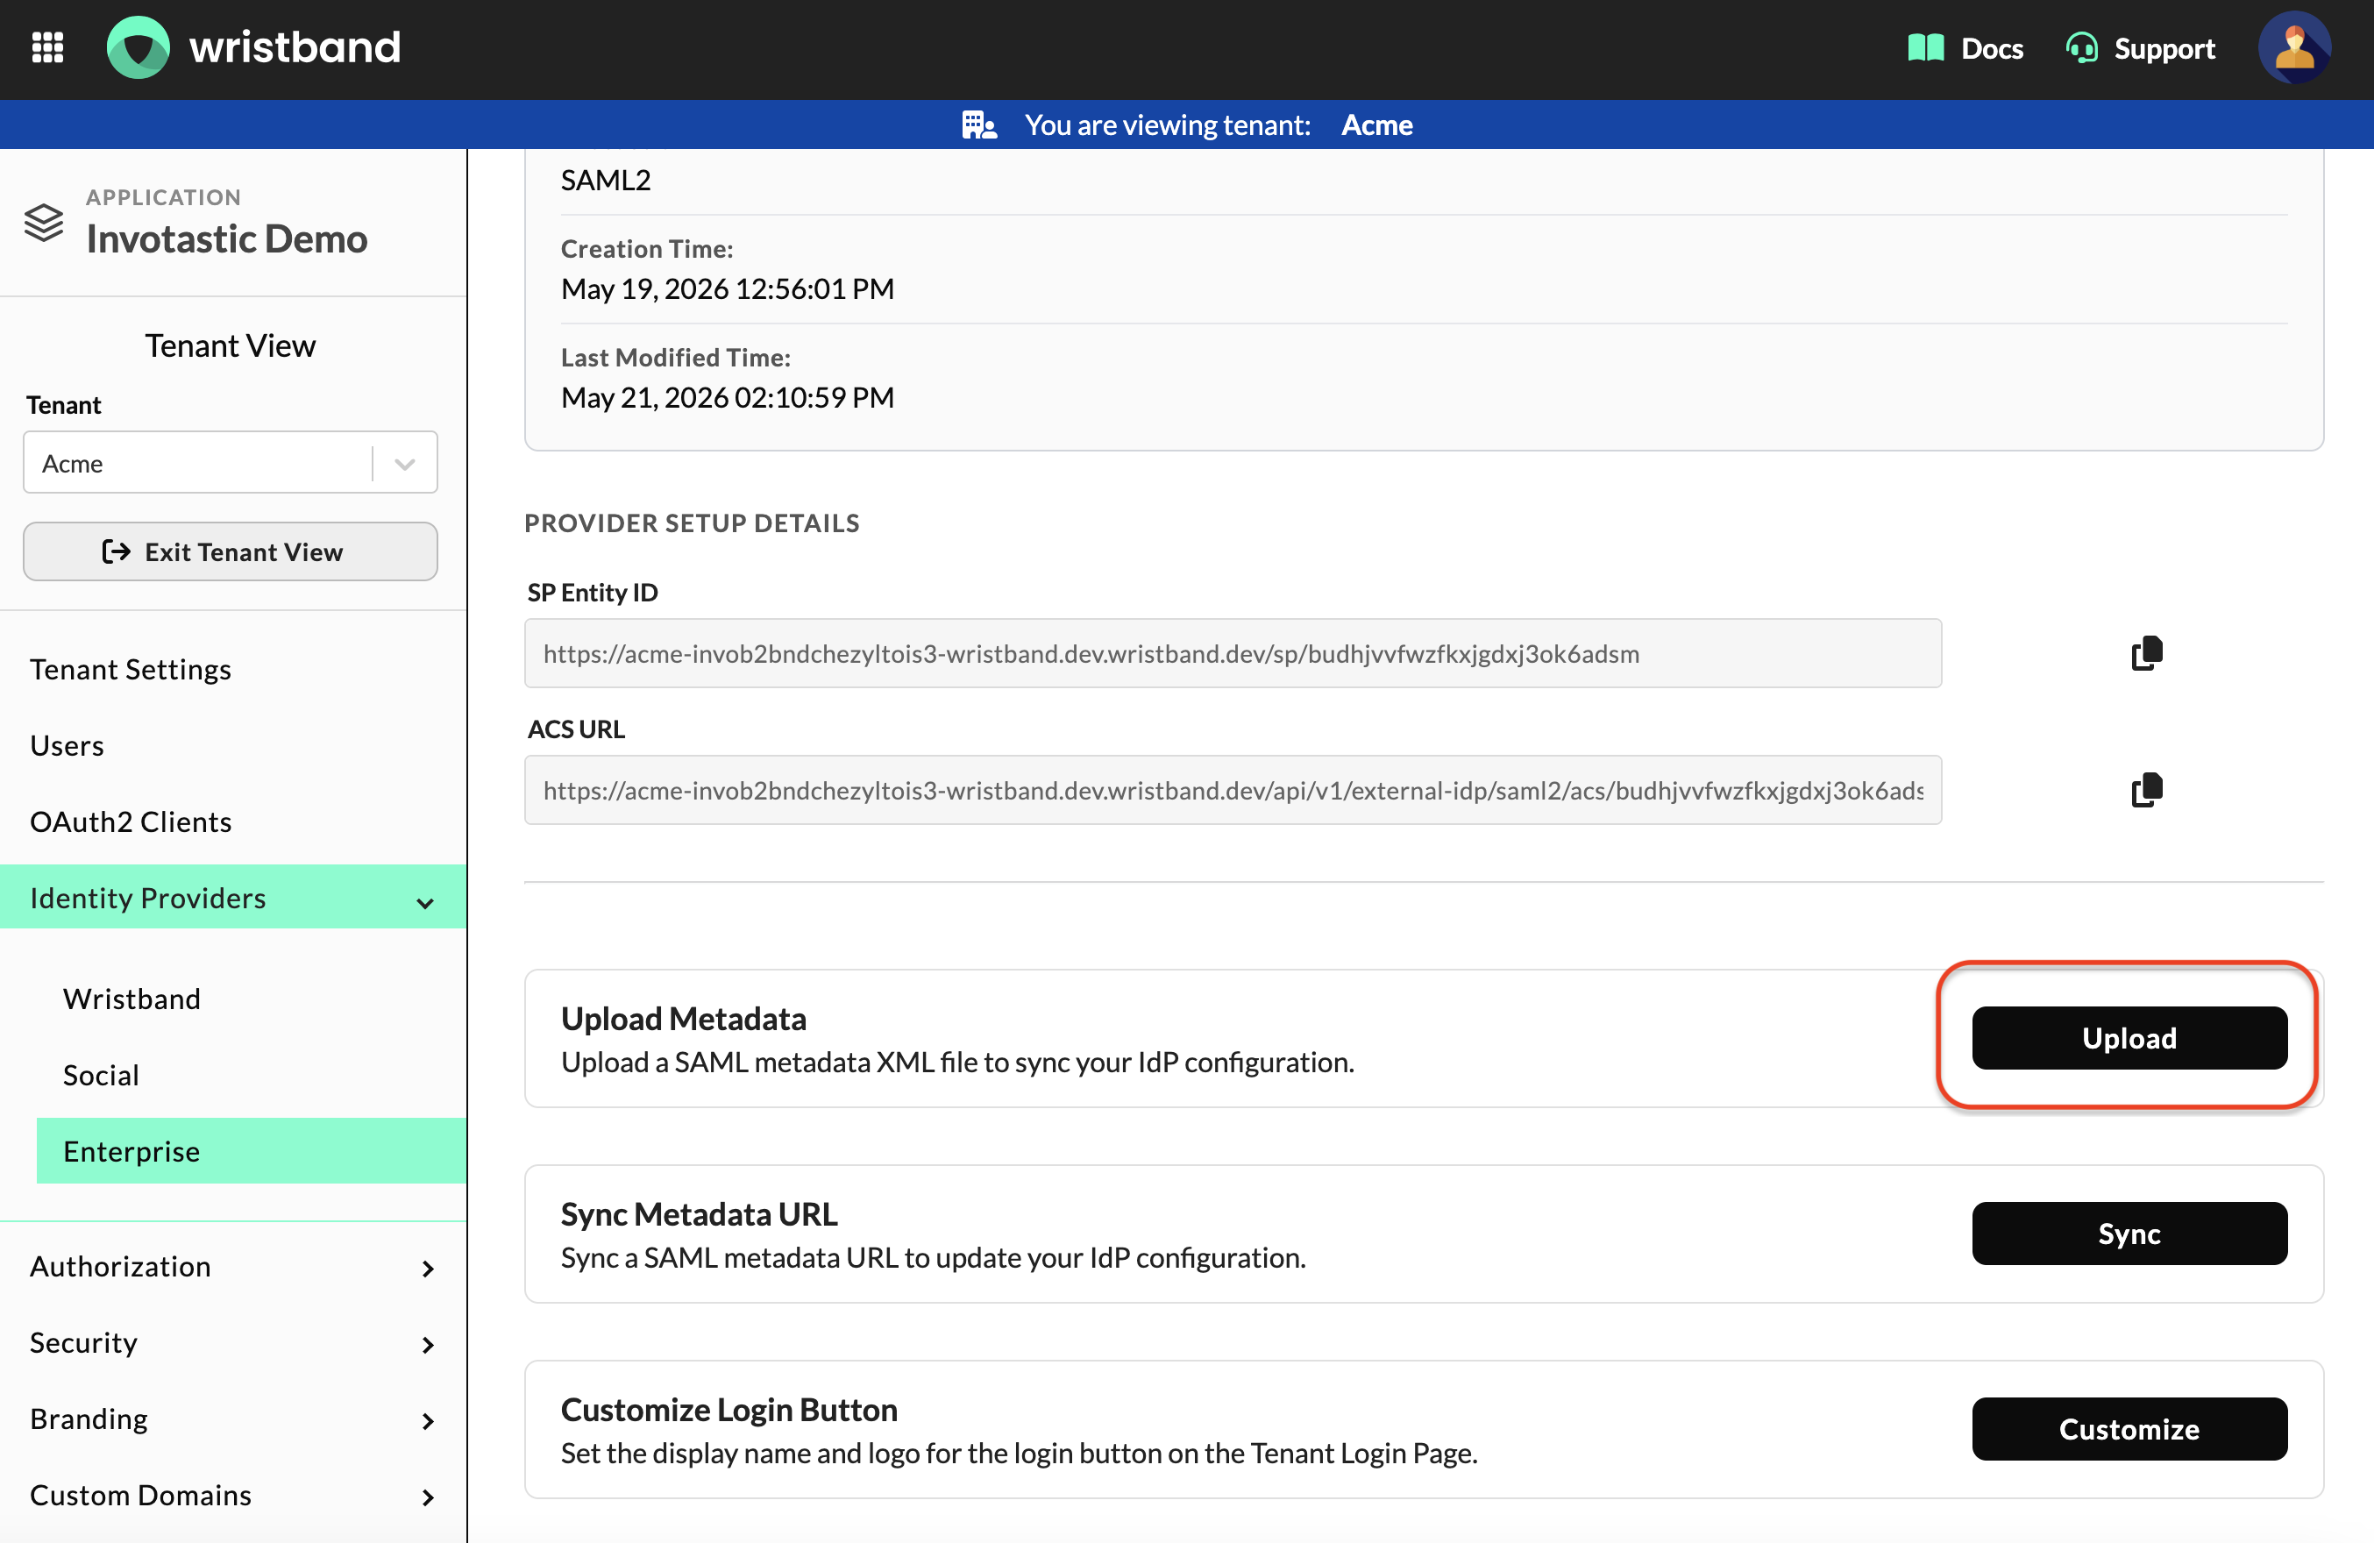This screenshot has height=1543, width=2374.
Task: Click creation time May 19, 2026 value
Action: tap(727, 288)
